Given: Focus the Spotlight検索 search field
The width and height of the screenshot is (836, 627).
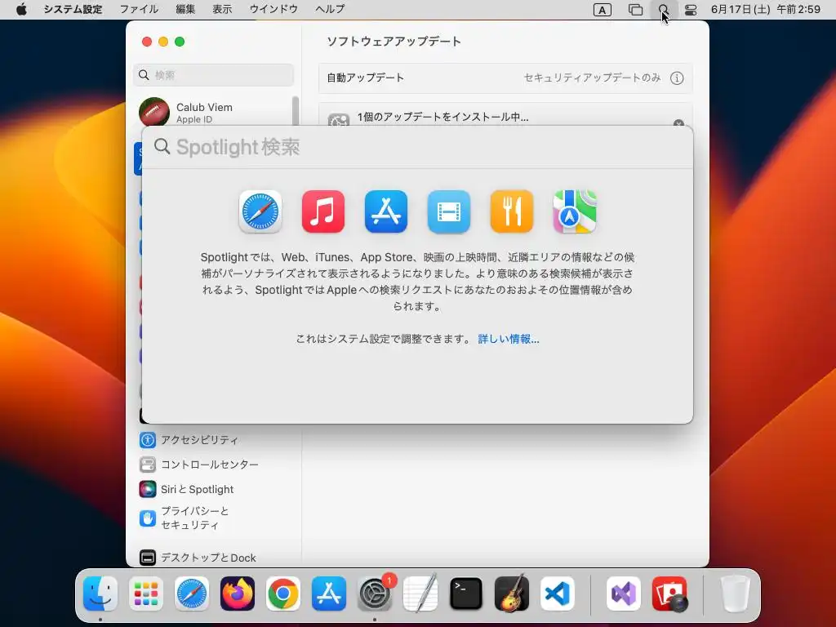Looking at the screenshot, I should (417, 147).
